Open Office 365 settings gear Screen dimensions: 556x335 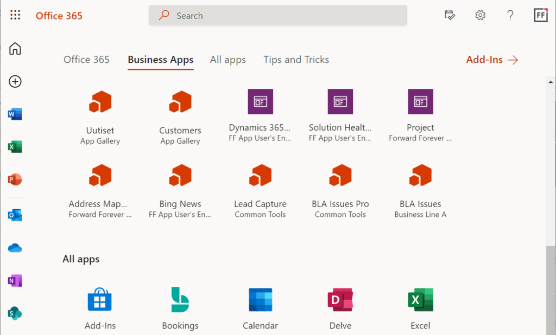tap(480, 15)
